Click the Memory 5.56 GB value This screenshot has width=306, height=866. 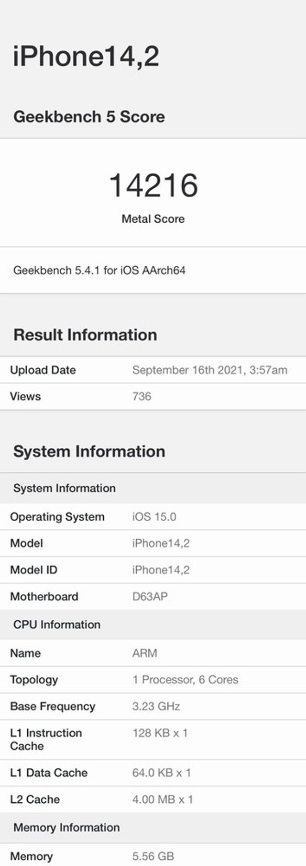click(153, 856)
